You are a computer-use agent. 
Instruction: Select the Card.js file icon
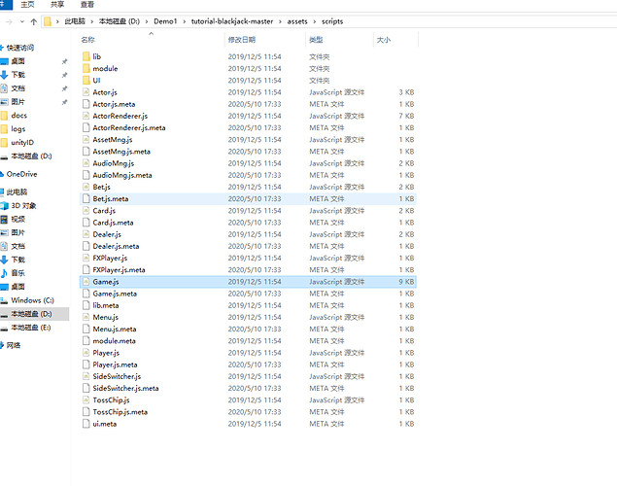(x=86, y=211)
